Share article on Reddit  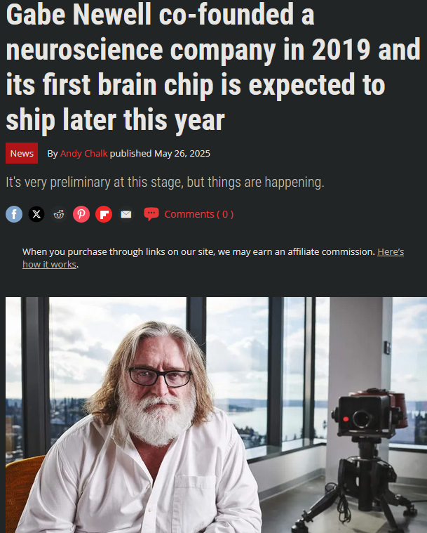[59, 214]
